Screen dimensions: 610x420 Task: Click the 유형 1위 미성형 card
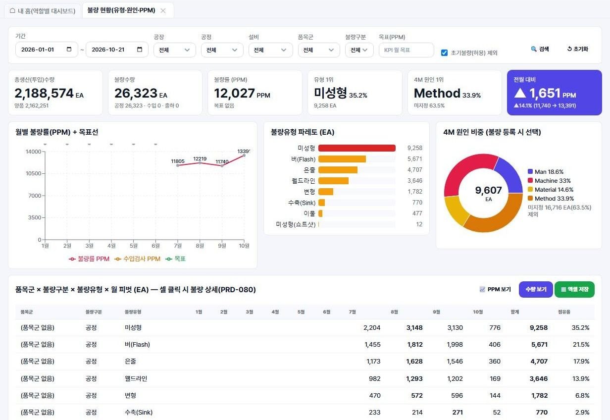pyautogui.click(x=355, y=93)
